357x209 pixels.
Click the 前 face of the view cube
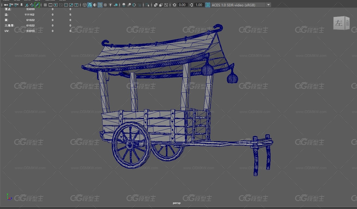click(347, 23)
